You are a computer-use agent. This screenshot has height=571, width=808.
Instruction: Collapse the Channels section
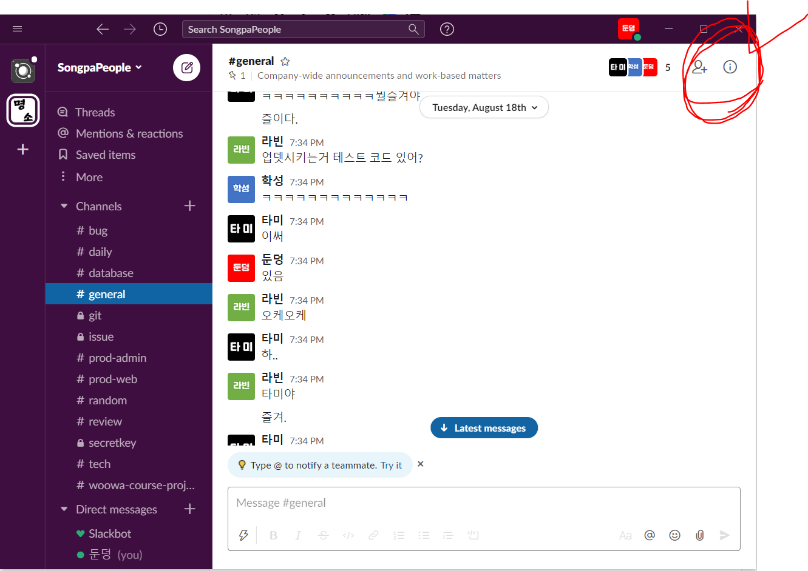tap(64, 206)
